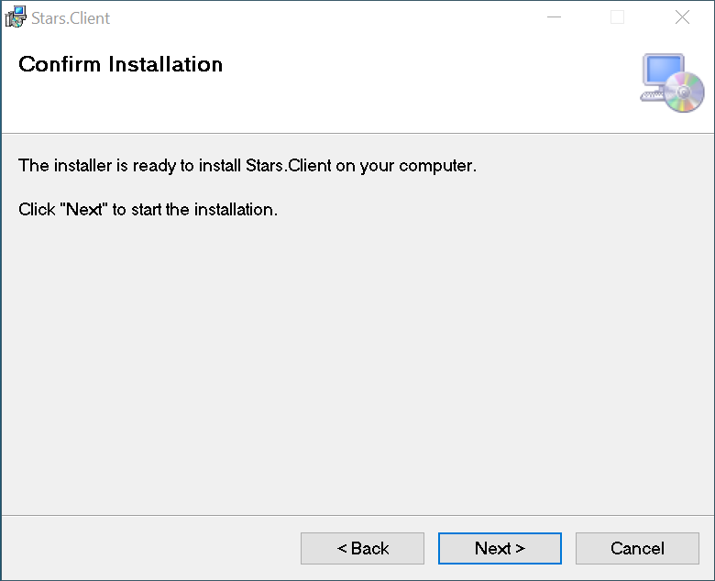Click the empty gray dialog body area
This screenshot has height=581, width=715.
[x=357, y=367]
